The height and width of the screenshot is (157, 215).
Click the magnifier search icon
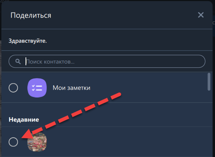18,62
